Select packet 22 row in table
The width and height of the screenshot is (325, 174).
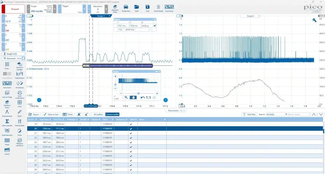click(175, 138)
